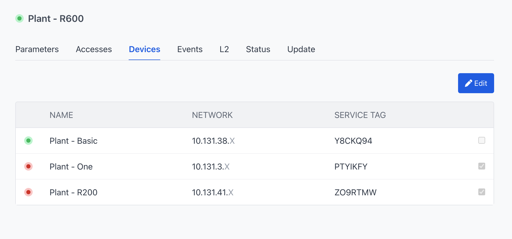Select the Devices tab
This screenshot has width=512, height=239.
(144, 49)
